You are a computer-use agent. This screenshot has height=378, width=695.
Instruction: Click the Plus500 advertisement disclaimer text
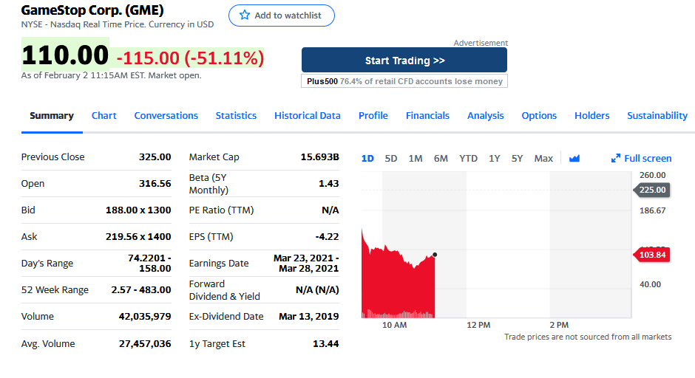[x=404, y=81]
